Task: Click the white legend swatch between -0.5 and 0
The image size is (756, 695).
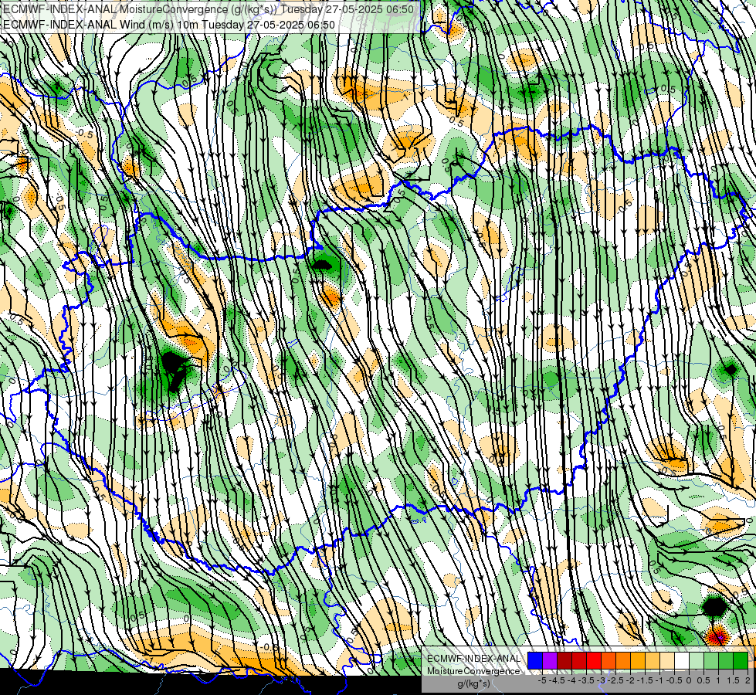Action: coord(682,661)
